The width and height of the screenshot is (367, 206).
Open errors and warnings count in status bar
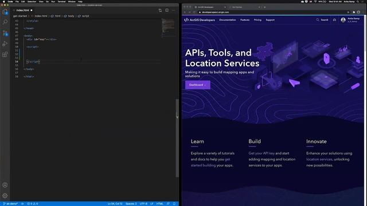(x=33, y=204)
